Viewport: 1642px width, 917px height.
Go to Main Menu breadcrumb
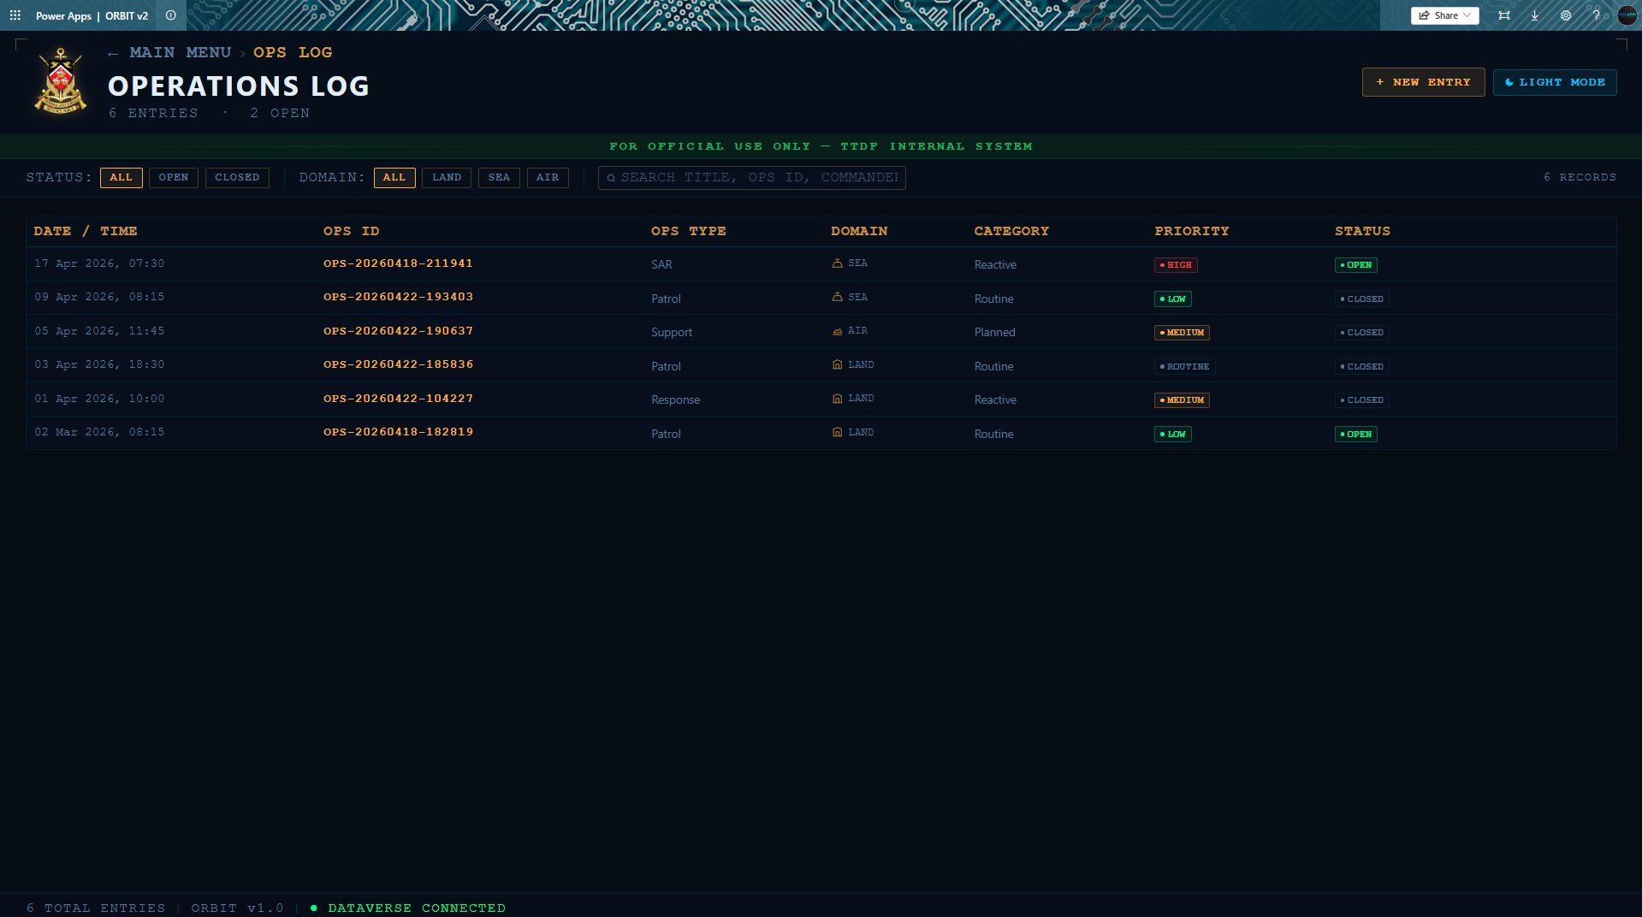(x=181, y=53)
